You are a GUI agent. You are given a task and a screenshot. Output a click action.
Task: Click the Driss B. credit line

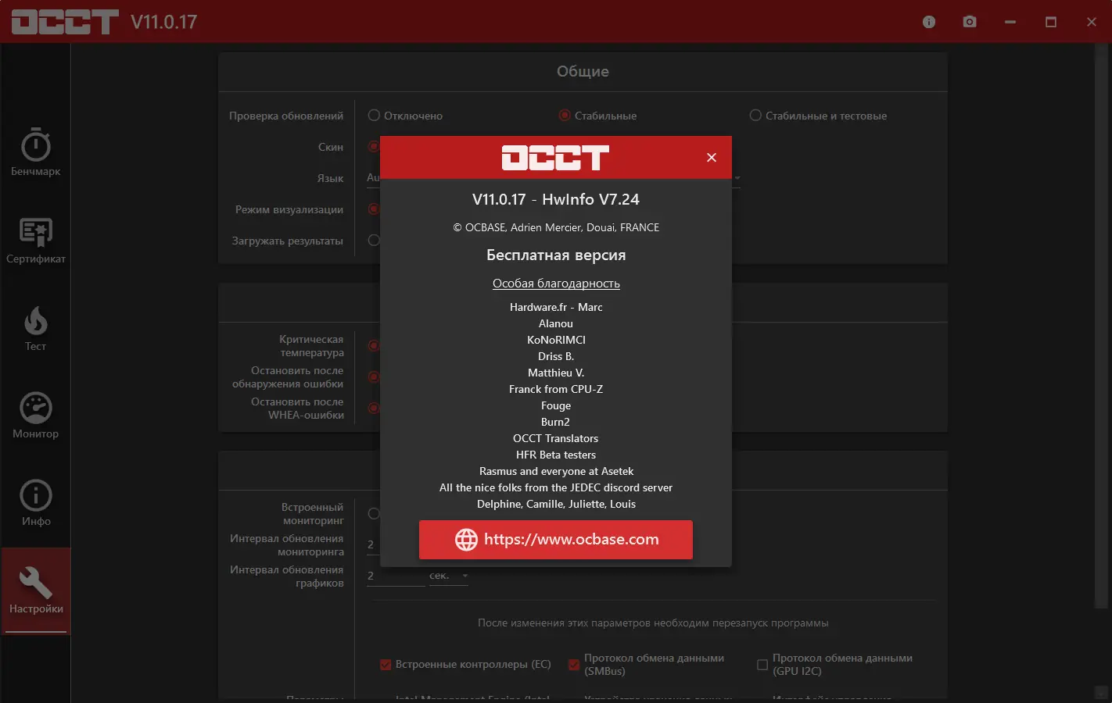(556, 356)
